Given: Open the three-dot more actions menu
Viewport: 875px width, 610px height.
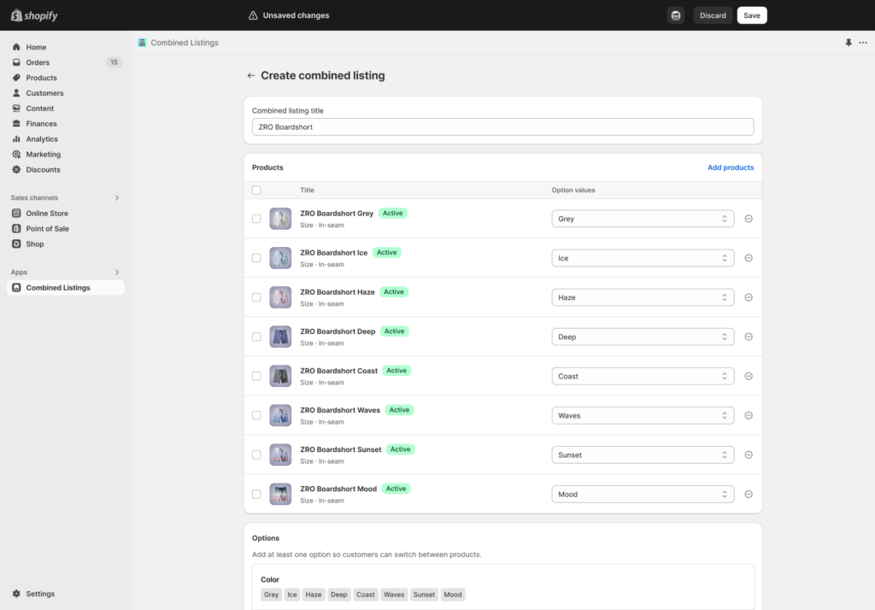Looking at the screenshot, I should pyautogui.click(x=863, y=43).
